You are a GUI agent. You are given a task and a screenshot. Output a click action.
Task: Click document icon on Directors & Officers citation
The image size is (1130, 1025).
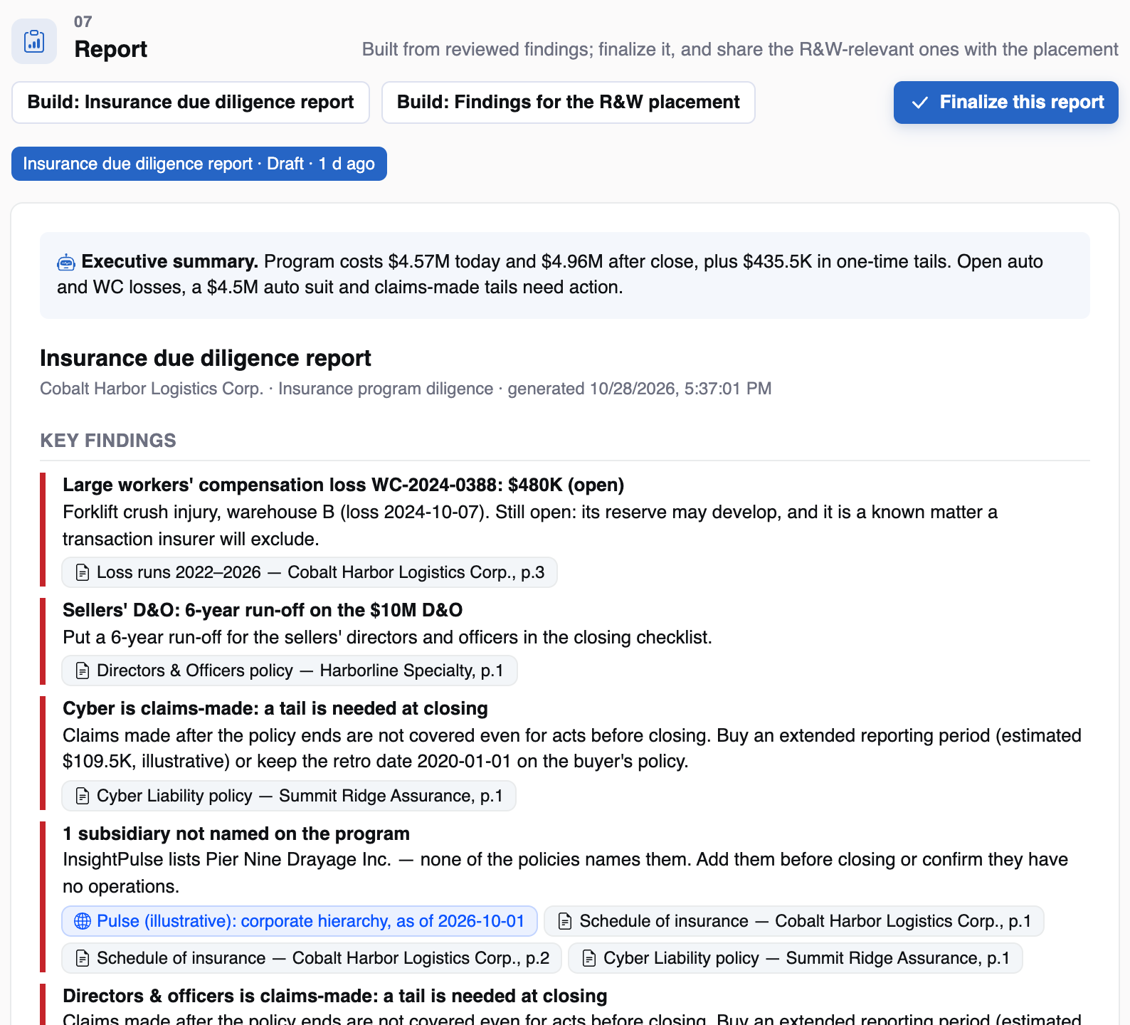pos(83,671)
